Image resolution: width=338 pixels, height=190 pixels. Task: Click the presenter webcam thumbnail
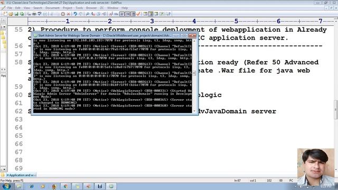coord(316,167)
